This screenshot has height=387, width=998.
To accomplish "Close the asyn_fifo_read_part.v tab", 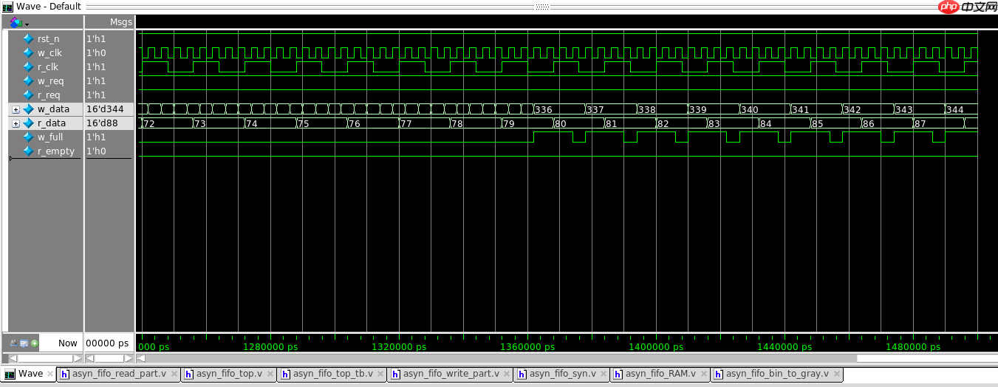I will pos(174,374).
